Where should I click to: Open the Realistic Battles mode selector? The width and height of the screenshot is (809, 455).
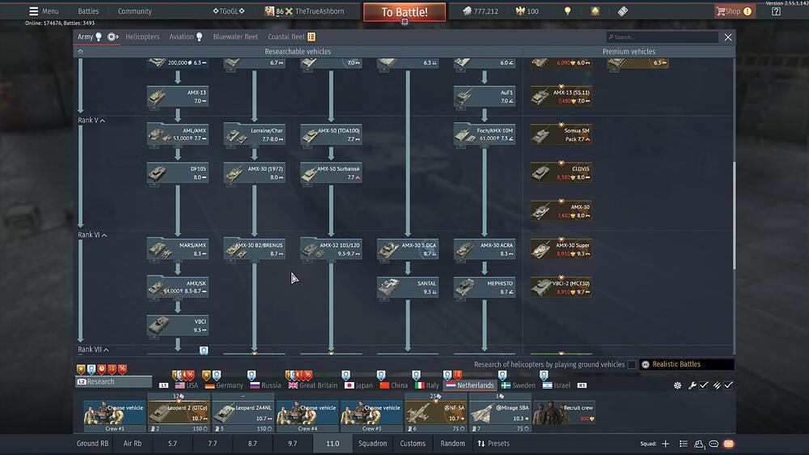[687, 364]
